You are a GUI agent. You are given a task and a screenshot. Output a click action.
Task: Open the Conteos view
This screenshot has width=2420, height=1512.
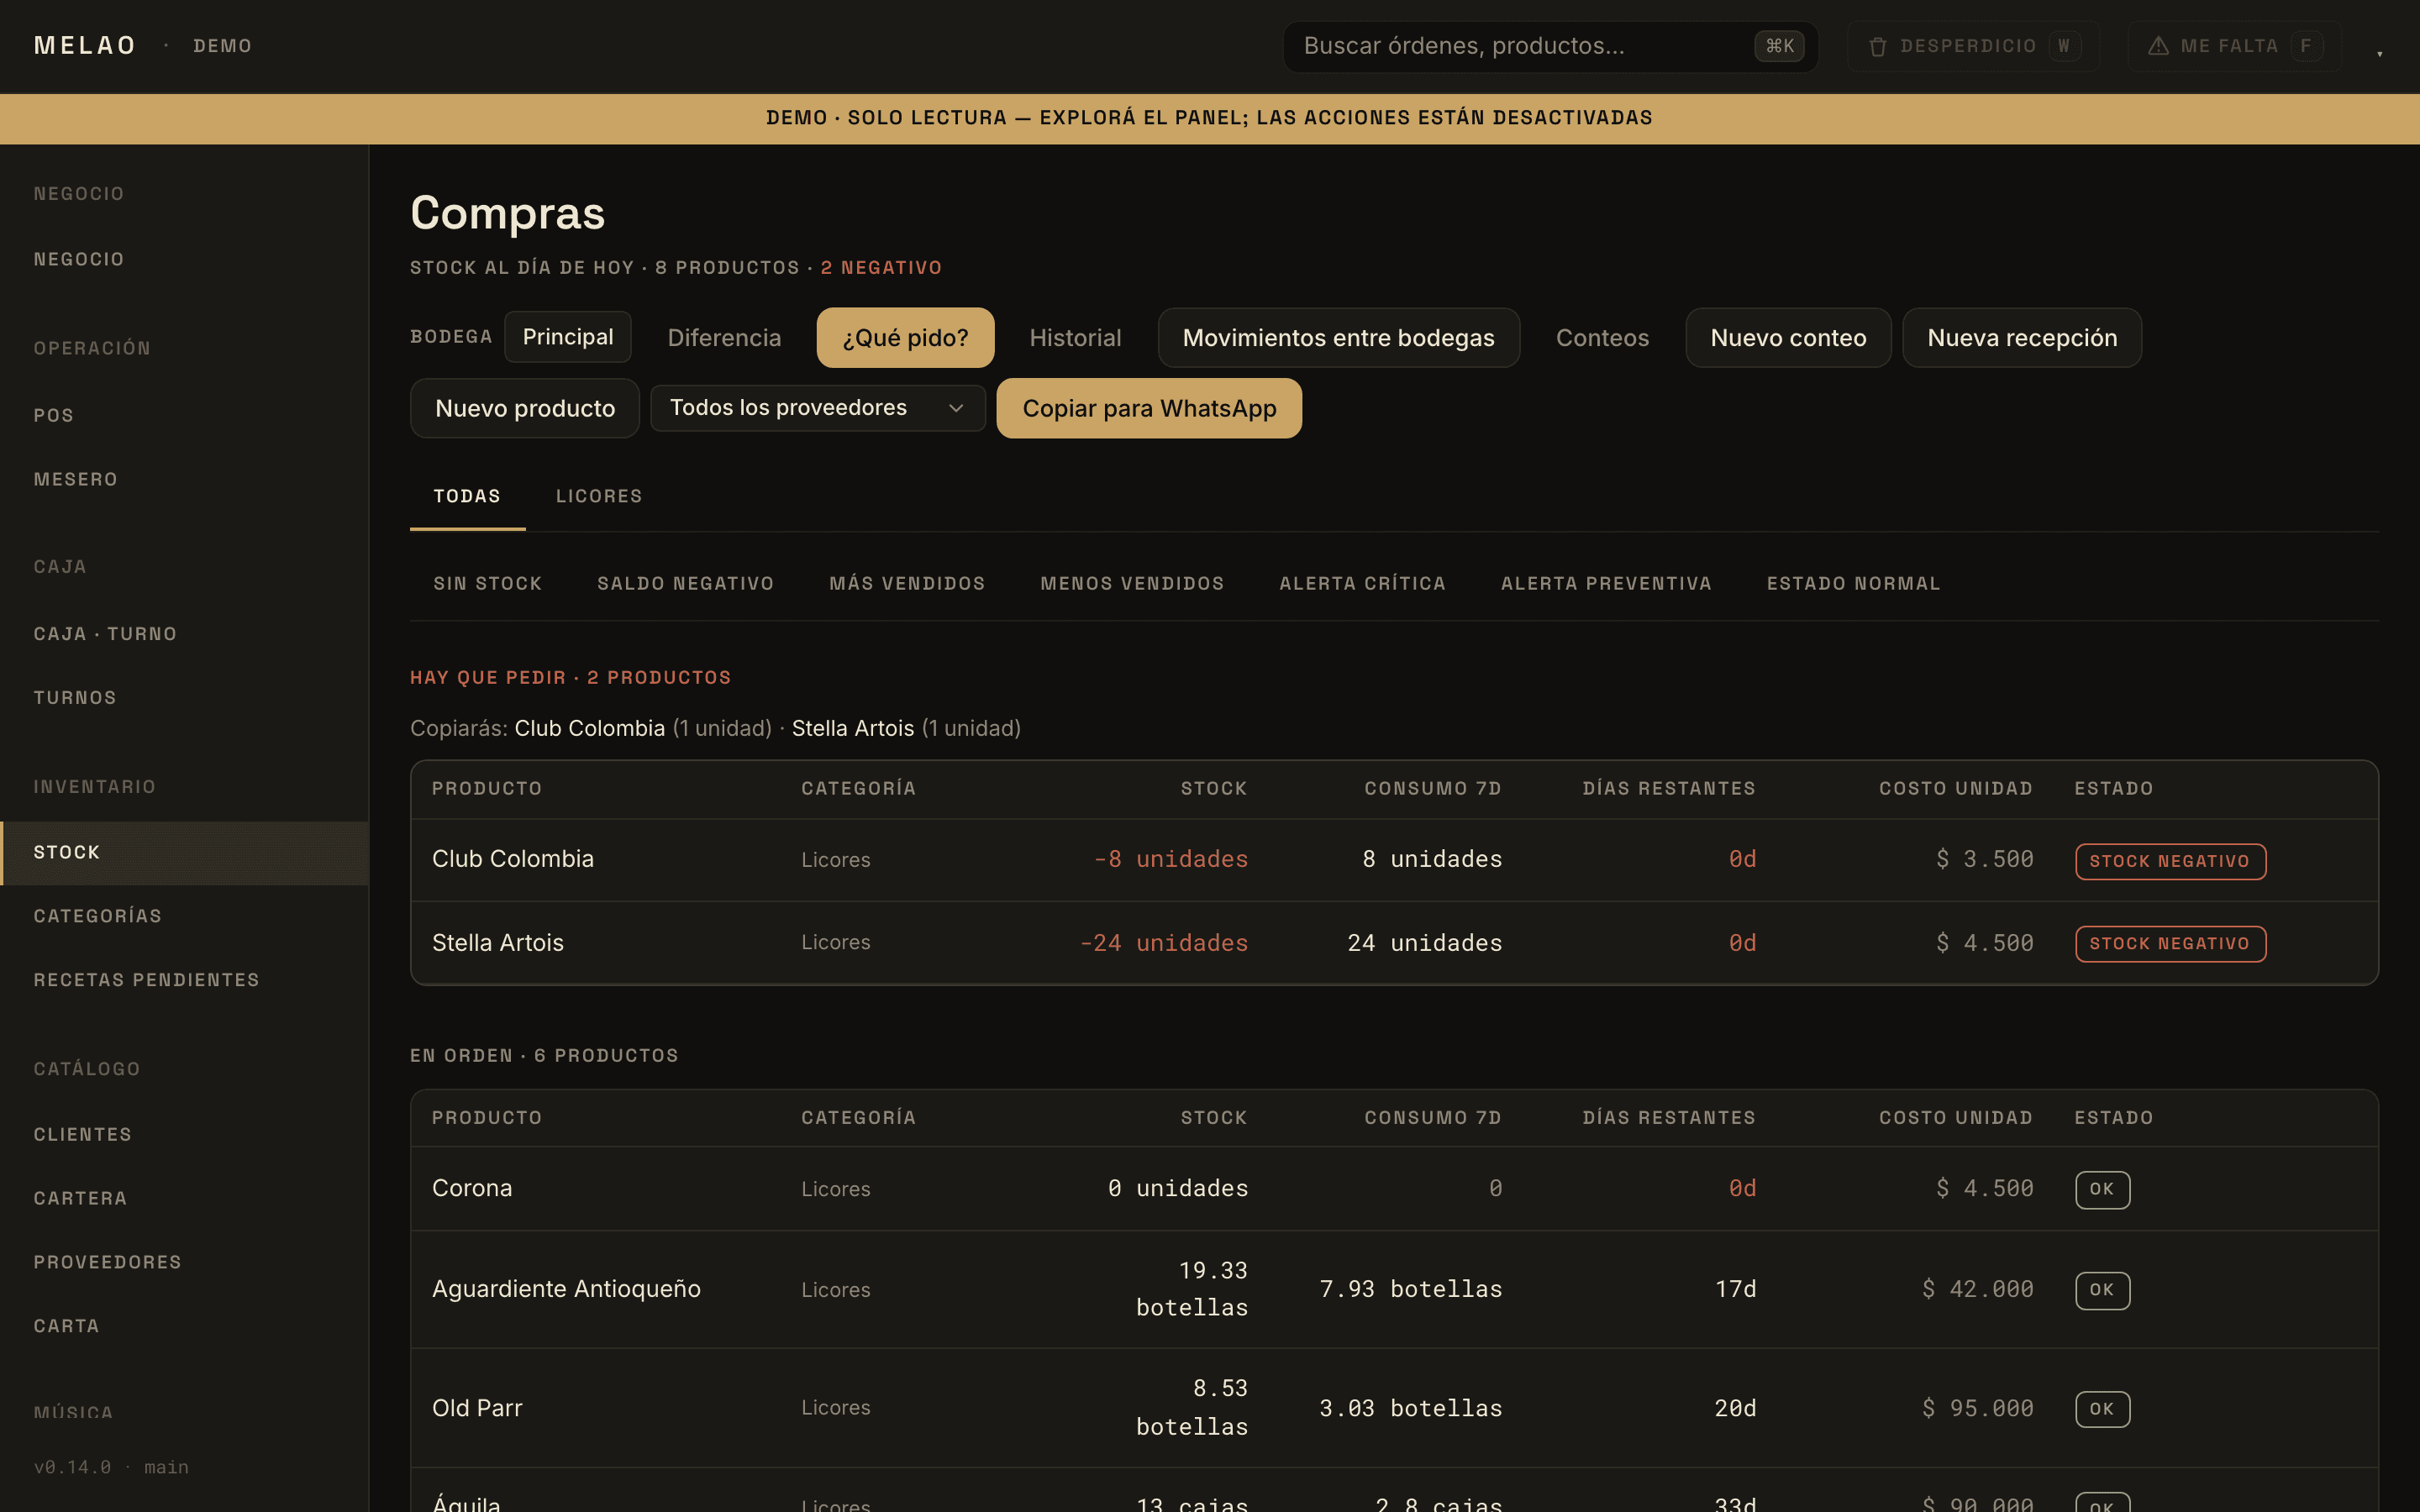coord(1602,338)
